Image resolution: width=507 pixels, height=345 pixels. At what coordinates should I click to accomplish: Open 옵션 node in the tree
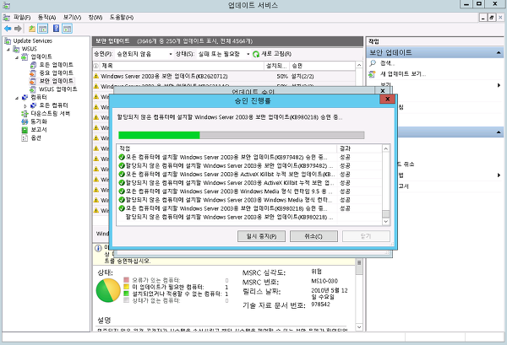35,137
